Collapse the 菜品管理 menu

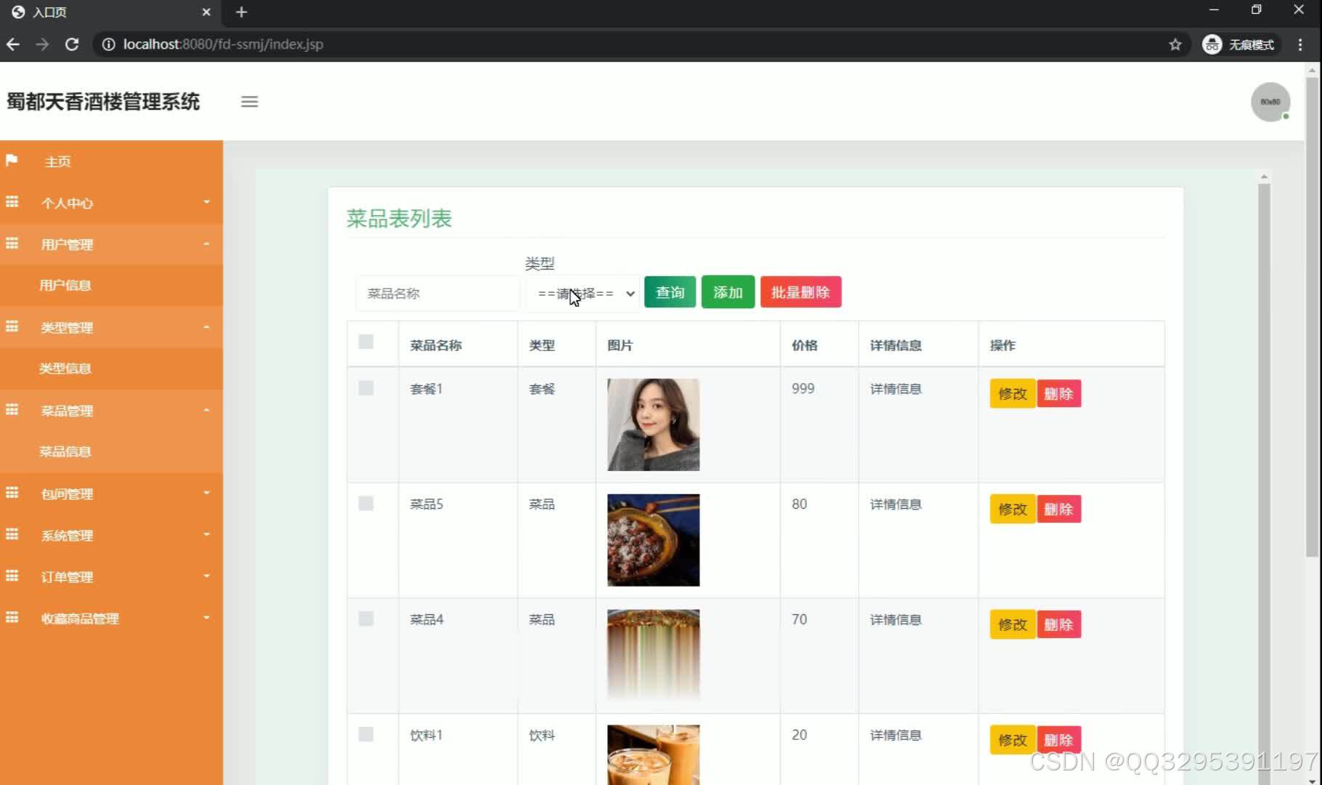click(111, 411)
